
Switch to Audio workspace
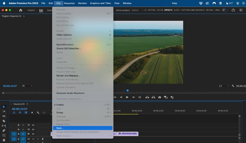(x=177, y=10)
